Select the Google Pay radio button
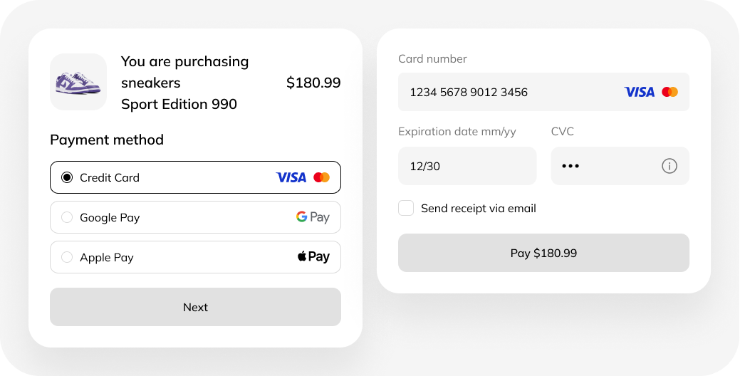The image size is (740, 376). [x=67, y=217]
